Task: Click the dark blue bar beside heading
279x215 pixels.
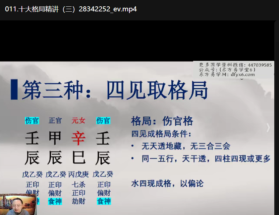Action: [x=14, y=90]
